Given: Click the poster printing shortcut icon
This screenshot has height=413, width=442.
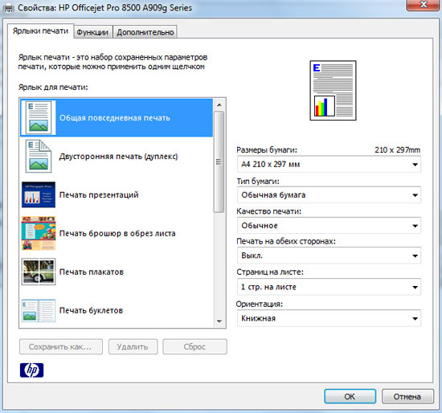Looking at the screenshot, I should pos(39,272).
